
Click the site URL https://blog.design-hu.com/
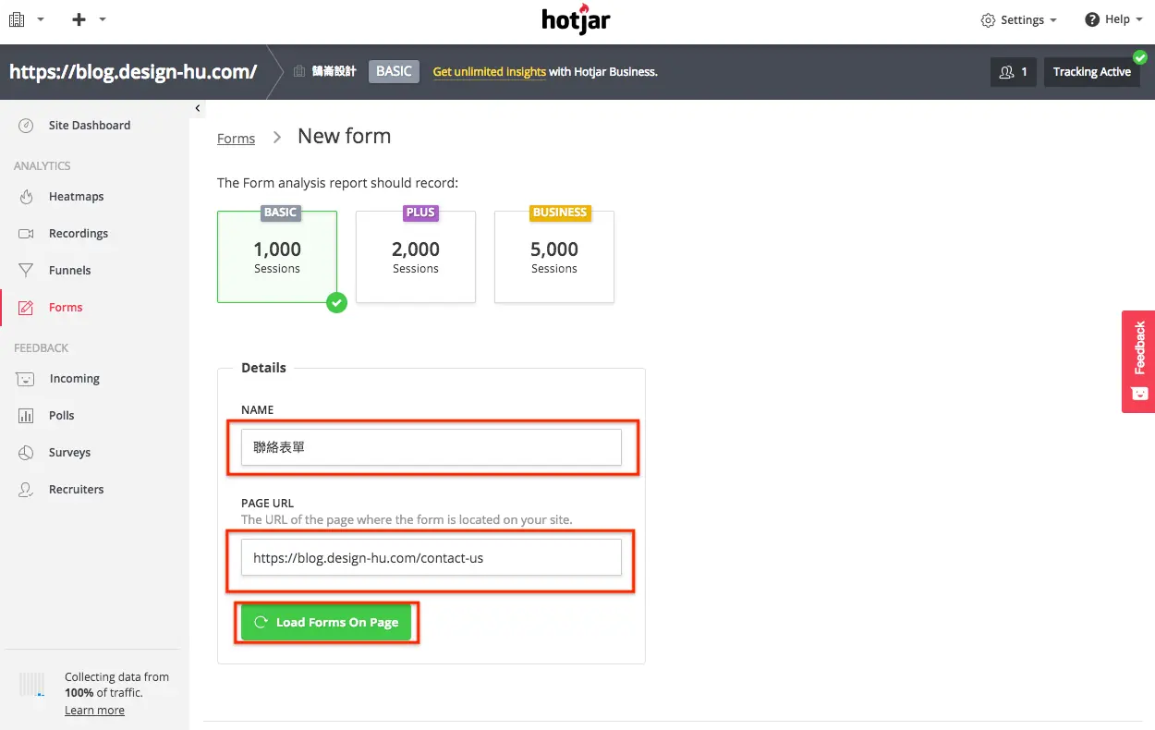[x=133, y=71]
